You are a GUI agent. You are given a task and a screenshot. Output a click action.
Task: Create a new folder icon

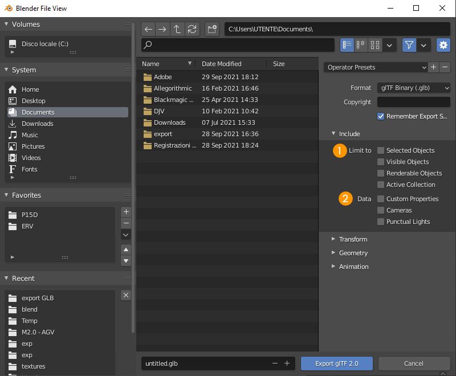[x=212, y=29]
